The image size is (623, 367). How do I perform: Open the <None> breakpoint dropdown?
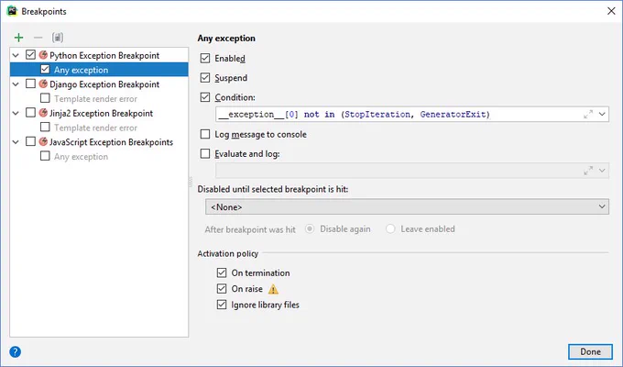click(x=408, y=207)
